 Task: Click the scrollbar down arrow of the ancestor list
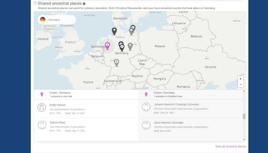tap(244, 139)
